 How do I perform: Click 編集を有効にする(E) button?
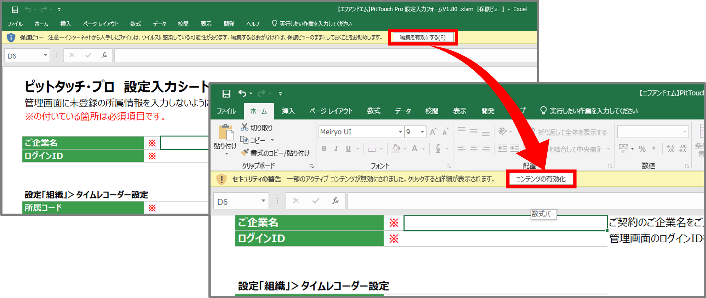tap(423, 37)
